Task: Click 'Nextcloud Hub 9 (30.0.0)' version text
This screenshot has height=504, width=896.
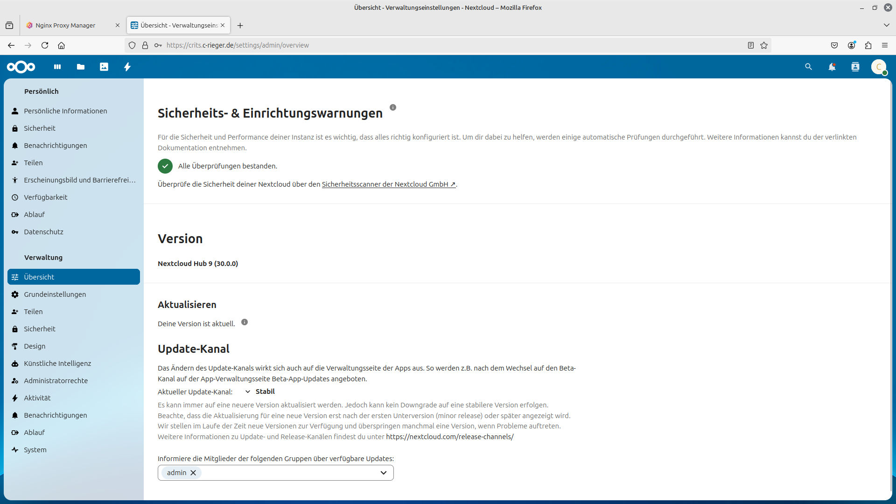Action: coord(198,264)
